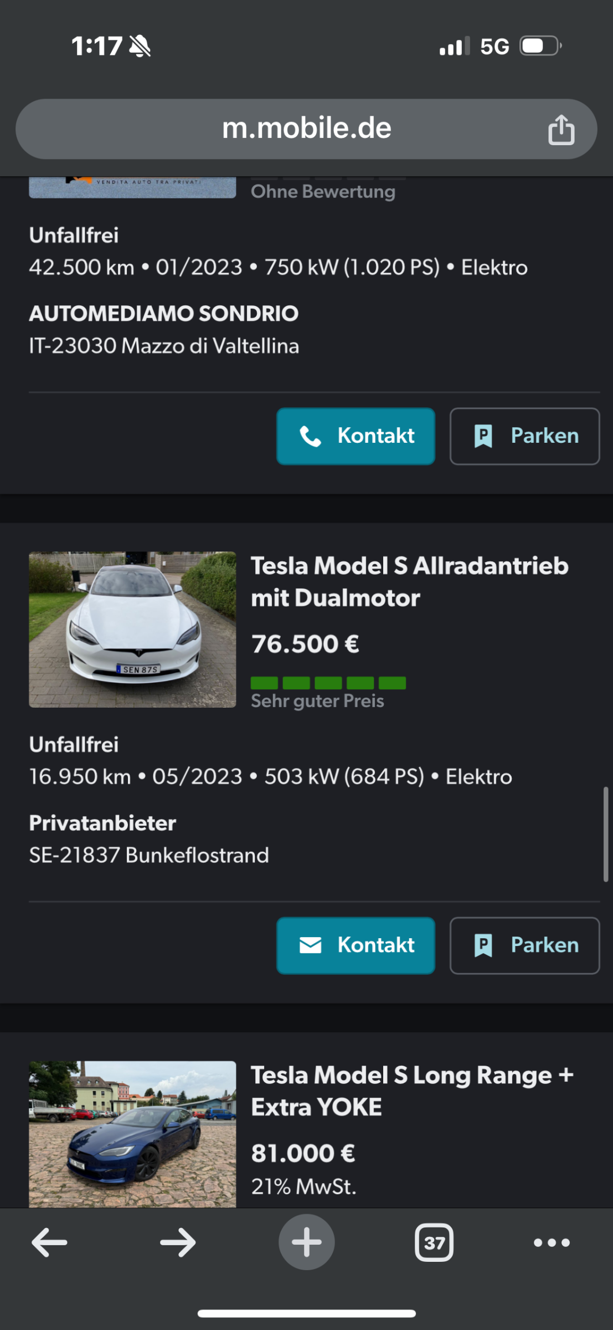Tap the share icon in address bar

click(561, 130)
